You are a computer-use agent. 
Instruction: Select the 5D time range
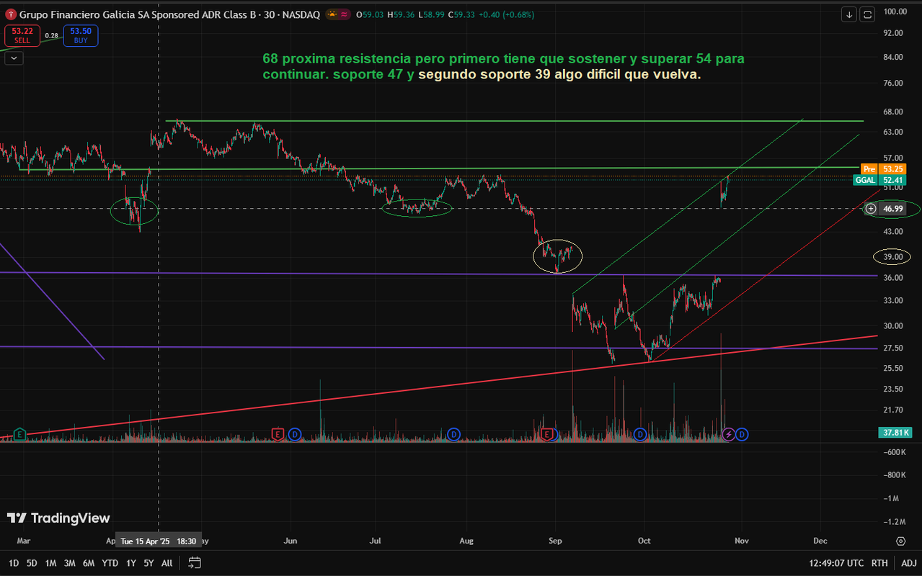(32, 563)
